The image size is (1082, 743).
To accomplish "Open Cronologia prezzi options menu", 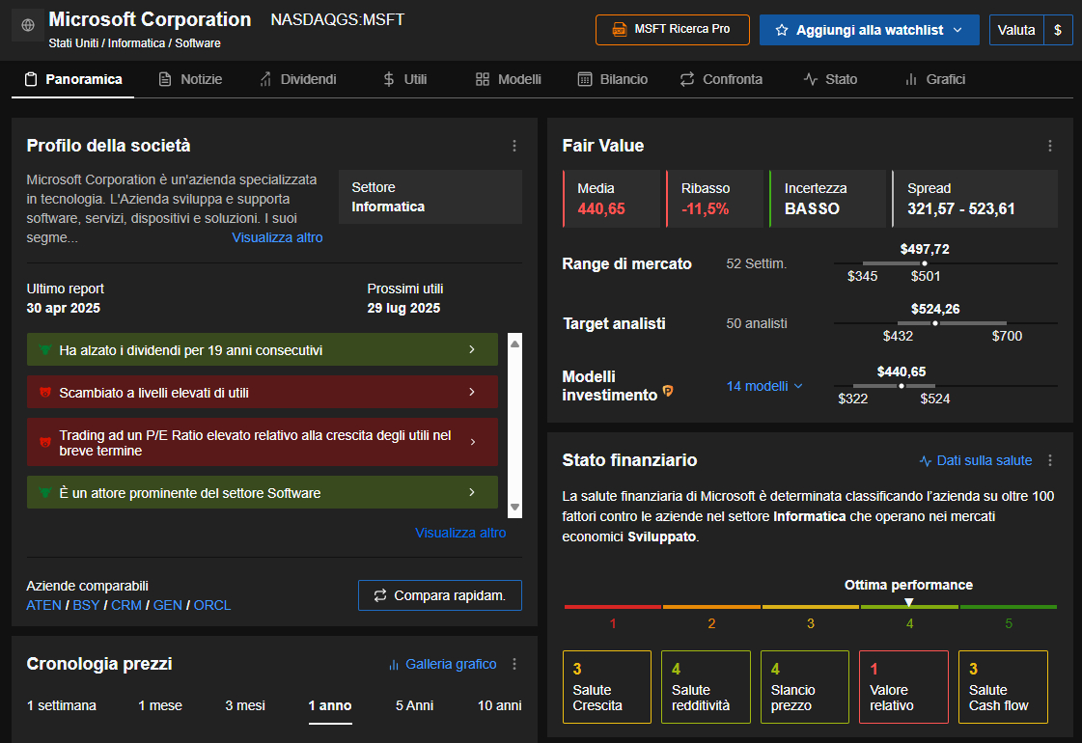I will [514, 664].
